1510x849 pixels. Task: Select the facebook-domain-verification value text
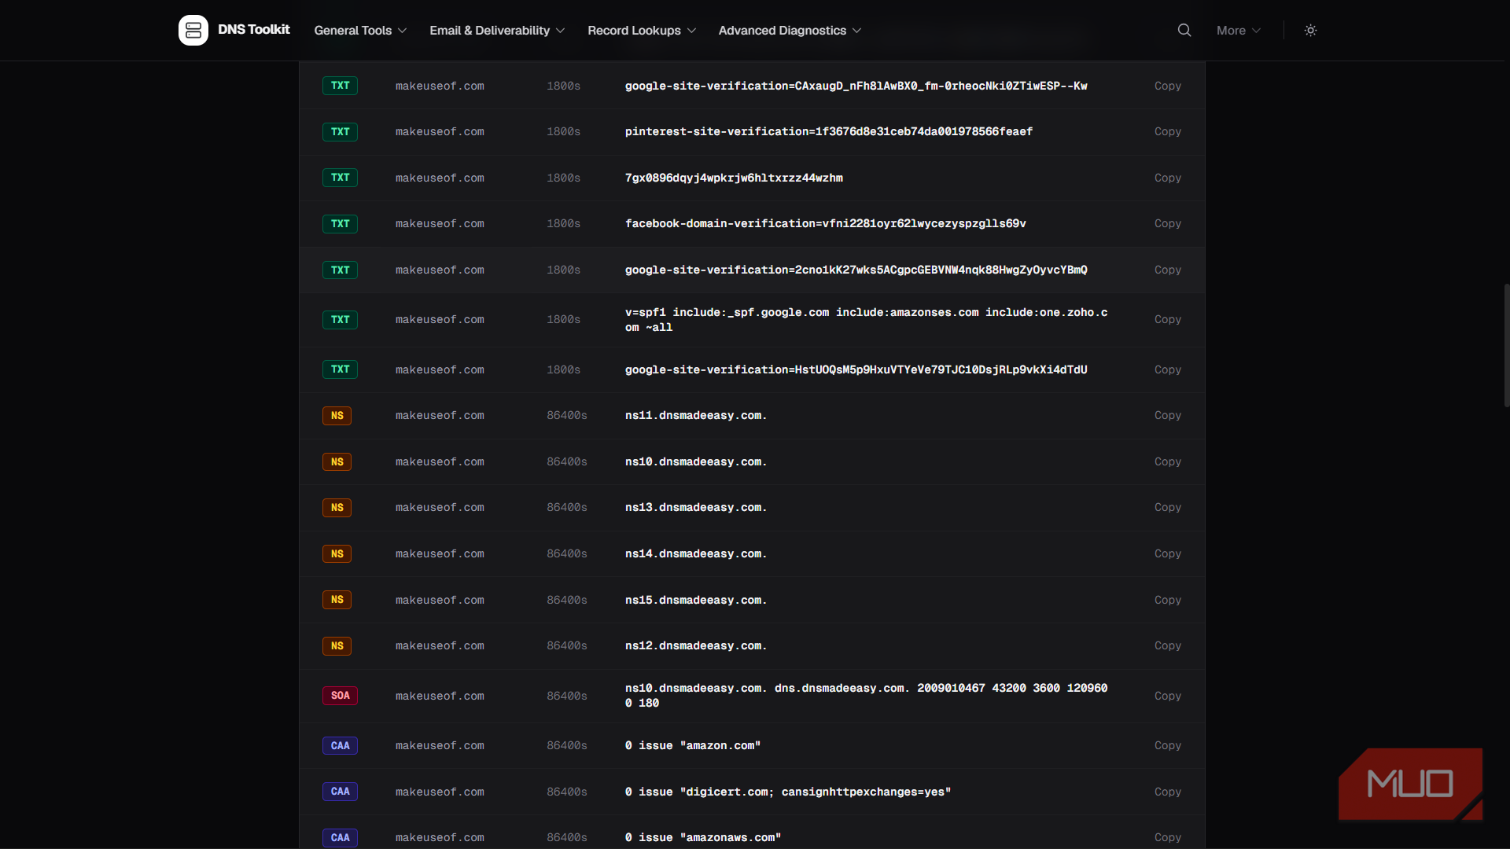pyautogui.click(x=826, y=223)
